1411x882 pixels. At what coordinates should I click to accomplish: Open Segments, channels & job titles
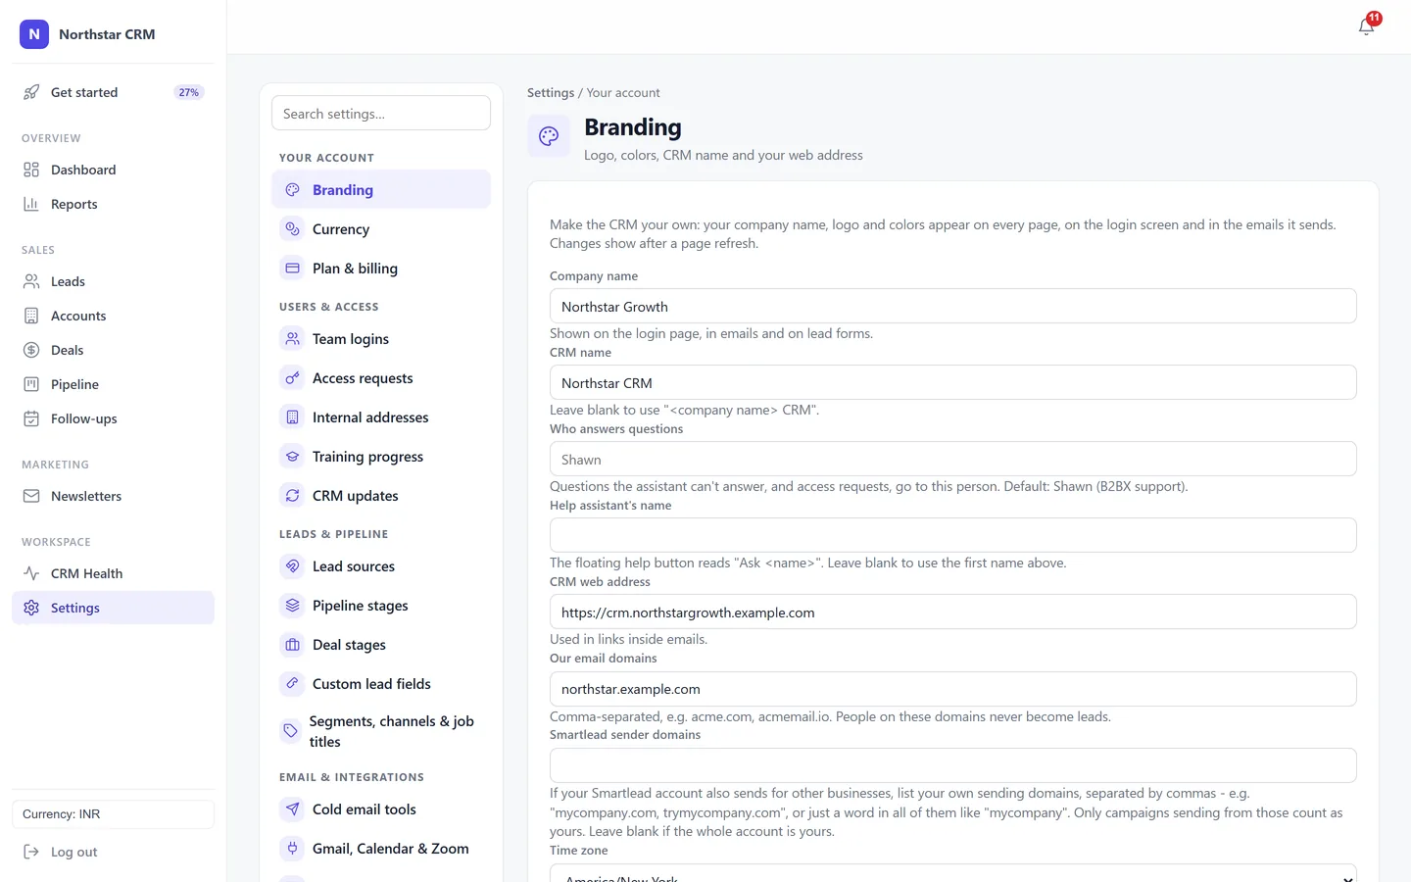(x=381, y=731)
